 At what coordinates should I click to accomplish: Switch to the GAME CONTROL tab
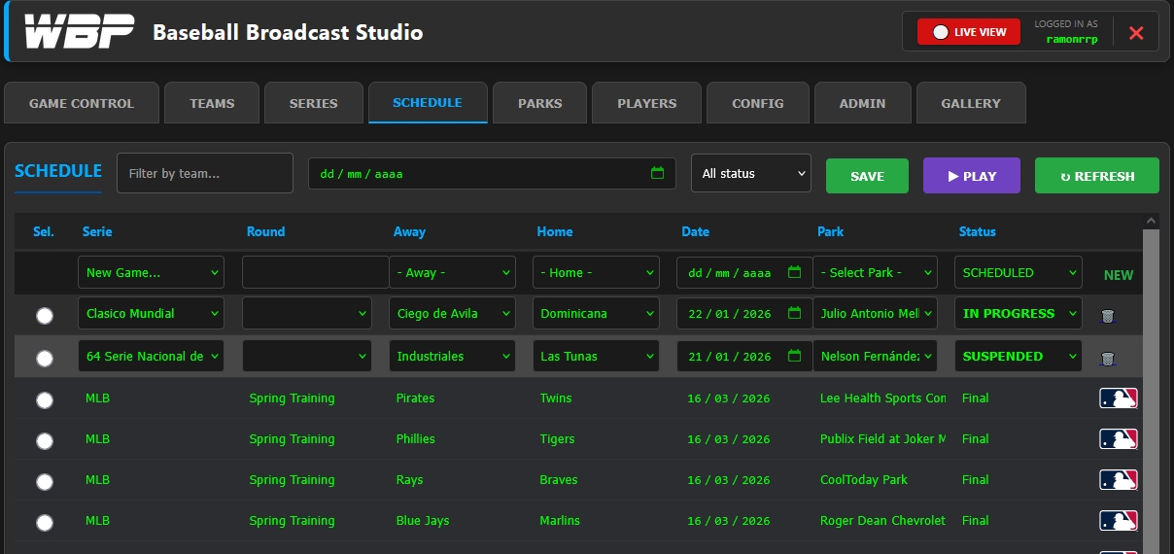tap(82, 103)
